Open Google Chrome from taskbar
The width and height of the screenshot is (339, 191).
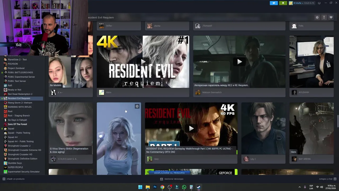point(162,187)
